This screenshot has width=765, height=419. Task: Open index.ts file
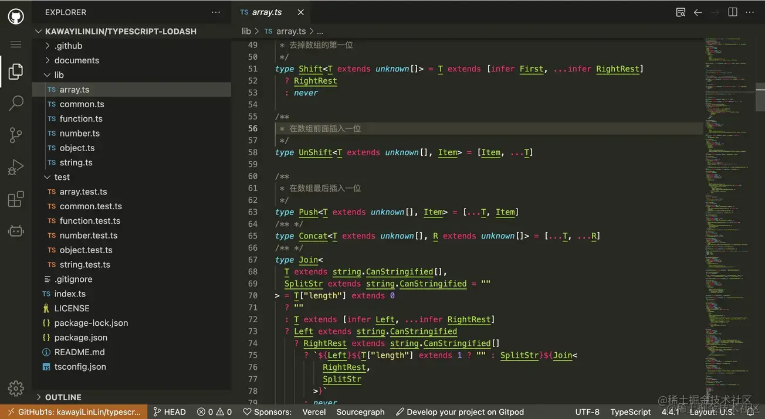coord(131,294)
